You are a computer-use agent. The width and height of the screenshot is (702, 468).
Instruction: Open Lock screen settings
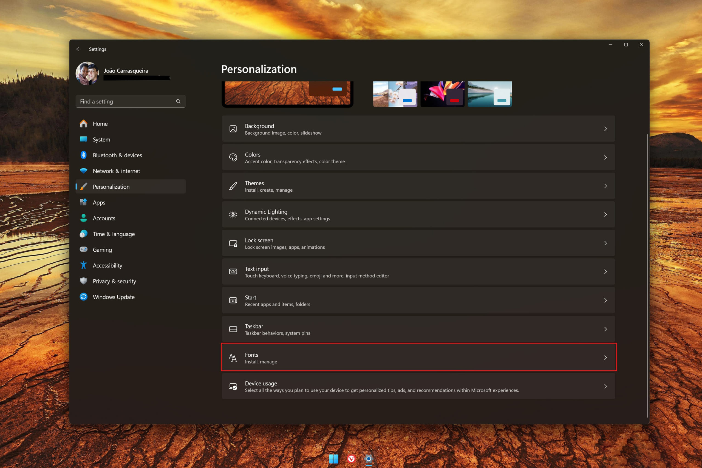[x=418, y=243]
